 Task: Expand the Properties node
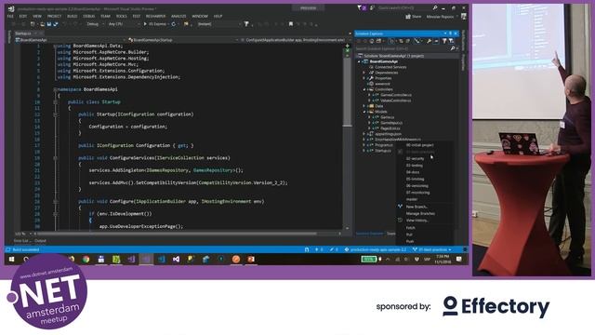pyautogui.click(x=364, y=78)
